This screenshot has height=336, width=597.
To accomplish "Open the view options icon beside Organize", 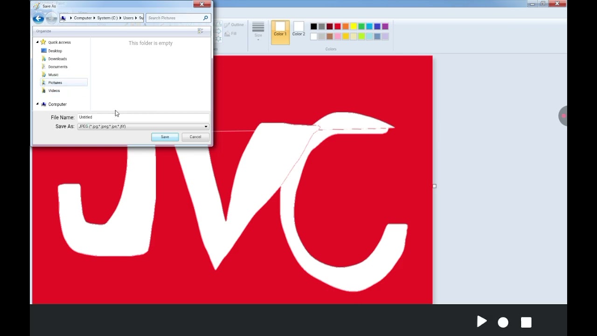I will point(200,31).
